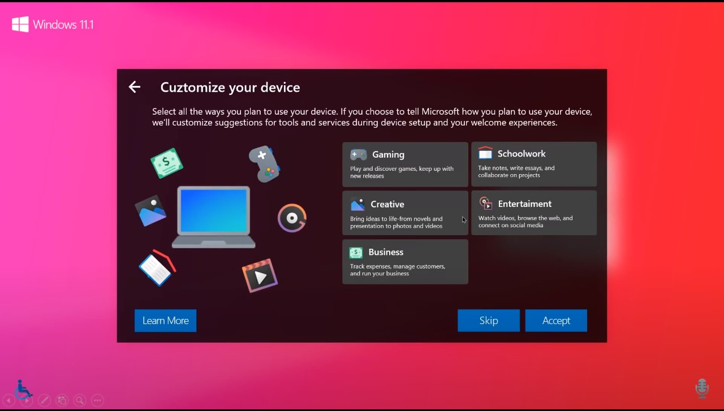Activate the microphone voice input icon
Screen dimensions: 724x411
pos(702,388)
